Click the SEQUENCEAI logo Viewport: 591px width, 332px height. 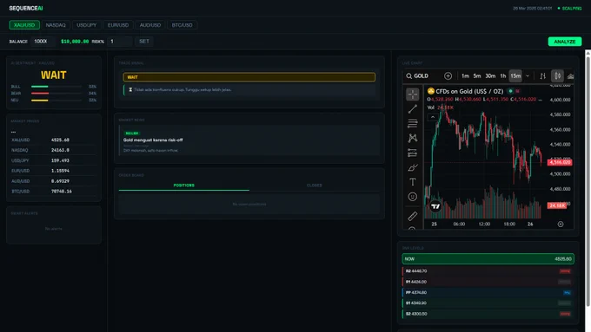click(x=26, y=9)
